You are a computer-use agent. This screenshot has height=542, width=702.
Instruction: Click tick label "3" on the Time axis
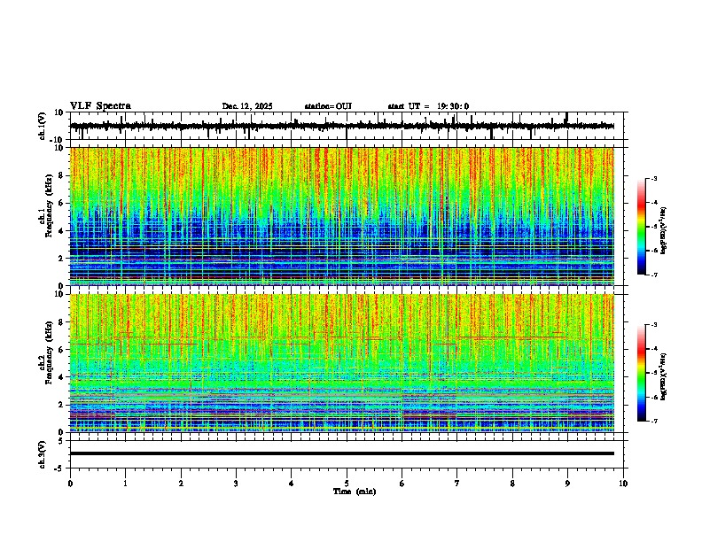coord(236,484)
